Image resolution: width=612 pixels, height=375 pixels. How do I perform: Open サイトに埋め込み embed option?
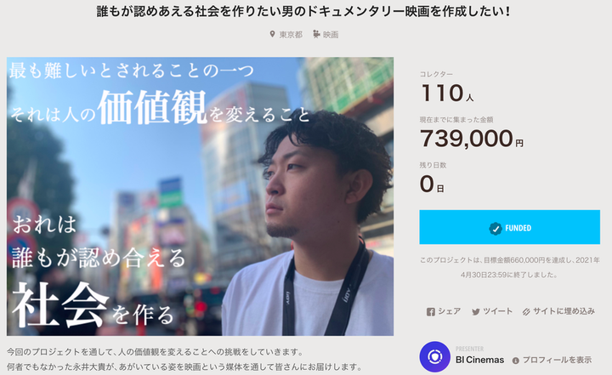coord(564,311)
